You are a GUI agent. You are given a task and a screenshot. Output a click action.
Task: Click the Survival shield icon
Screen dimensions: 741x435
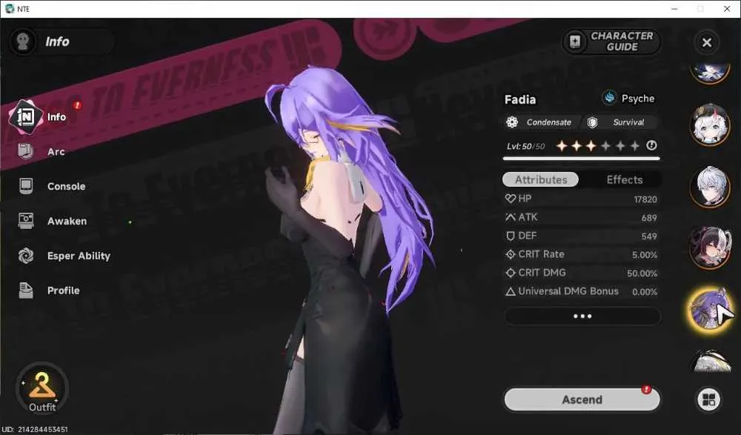[592, 122]
